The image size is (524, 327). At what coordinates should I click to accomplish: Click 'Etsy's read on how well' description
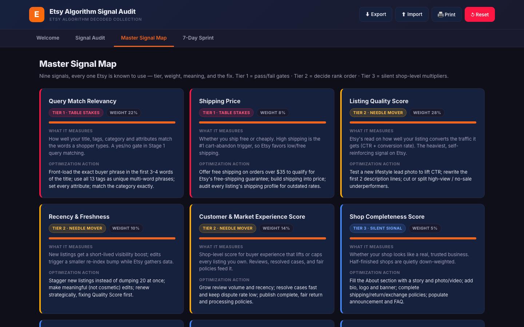(x=413, y=146)
